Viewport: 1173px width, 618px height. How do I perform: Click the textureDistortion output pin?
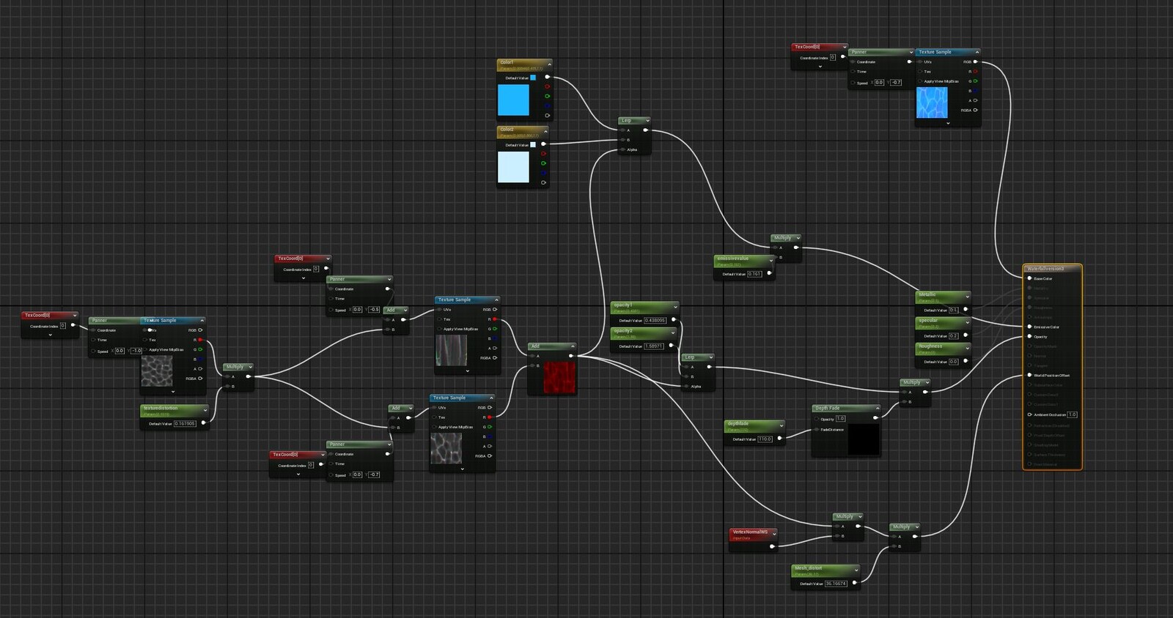pyautogui.click(x=203, y=423)
